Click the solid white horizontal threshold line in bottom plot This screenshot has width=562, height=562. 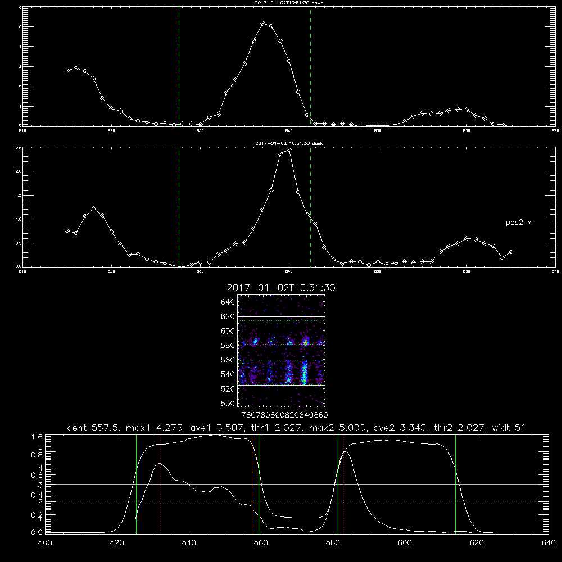click(297, 484)
